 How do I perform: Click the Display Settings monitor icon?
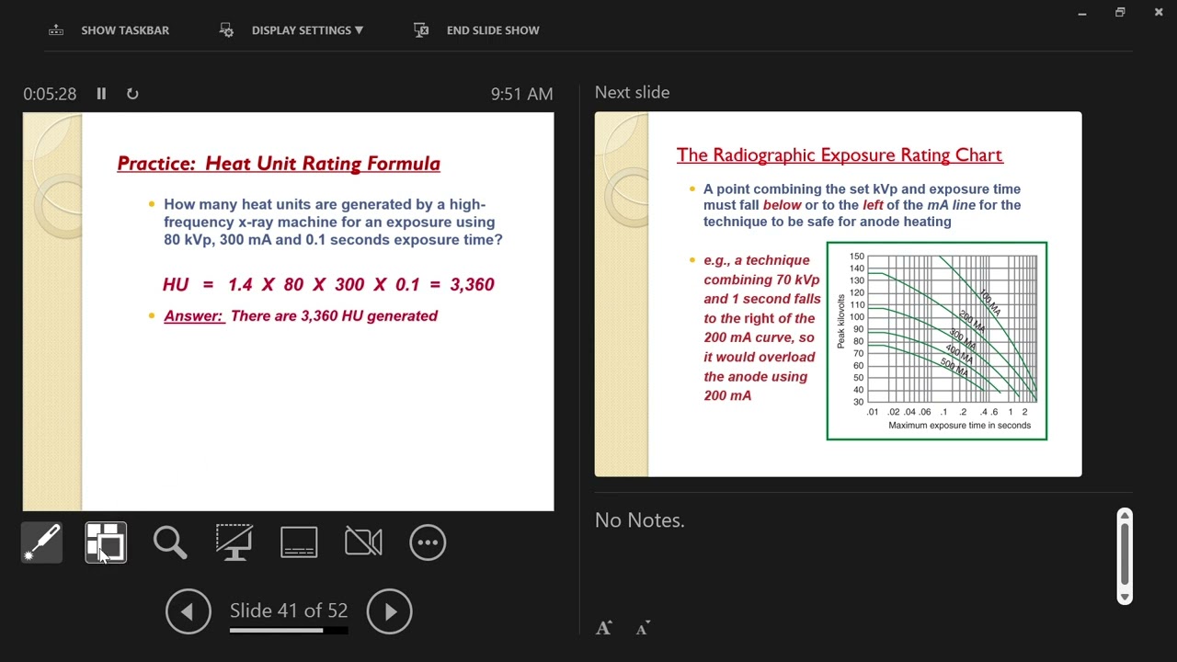[x=226, y=30]
